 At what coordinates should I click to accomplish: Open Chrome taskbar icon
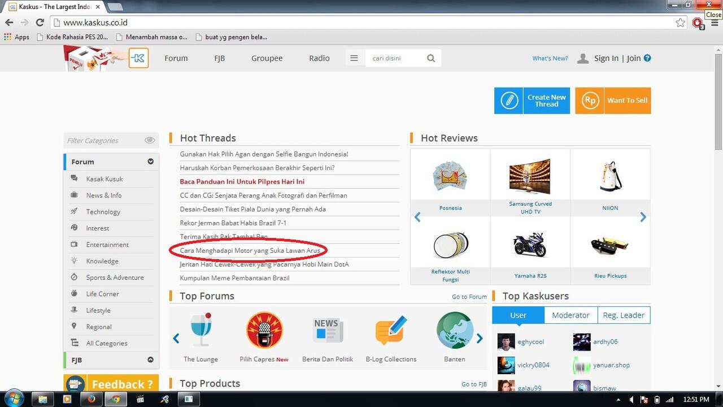coord(116,399)
